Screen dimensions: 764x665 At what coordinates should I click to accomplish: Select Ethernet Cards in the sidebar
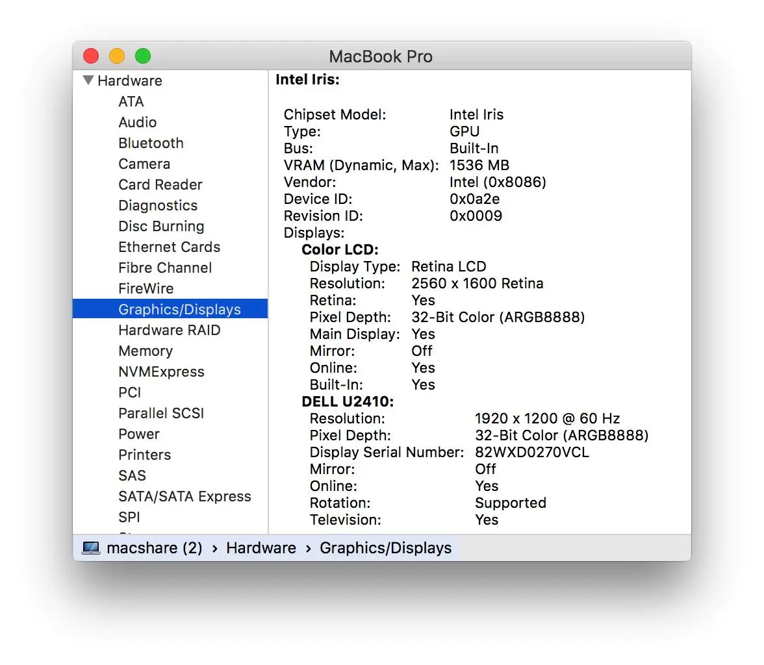(x=169, y=247)
